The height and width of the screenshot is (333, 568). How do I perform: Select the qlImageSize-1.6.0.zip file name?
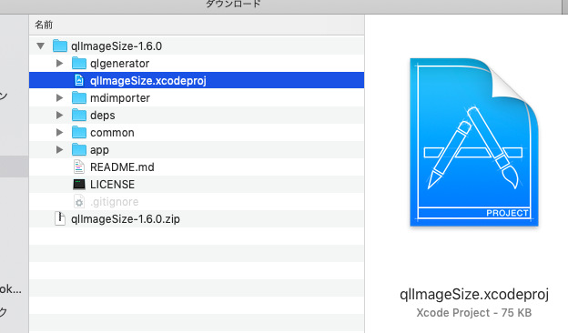pos(126,219)
